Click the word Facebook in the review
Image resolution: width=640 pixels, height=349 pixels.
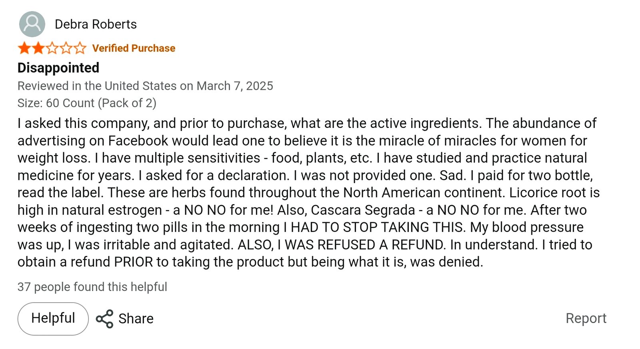pyautogui.click(x=138, y=141)
